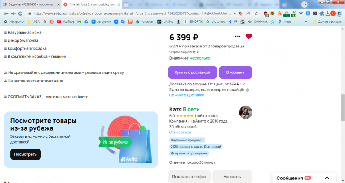345x183 pixels.
Task: Open the LTC price extension
Action: (294, 14)
